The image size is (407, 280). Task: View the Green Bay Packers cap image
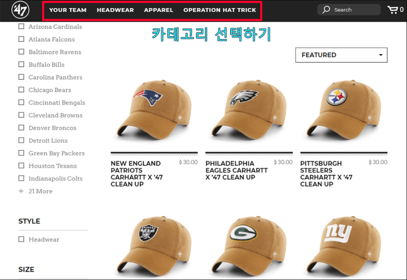(249, 246)
